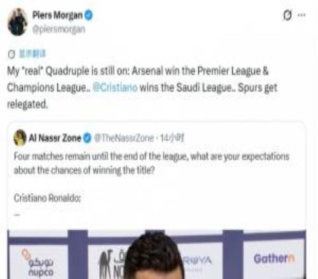Click the 'Cristiano Ronaldo:' line in the quote
This screenshot has height=279, width=318.
point(47,198)
